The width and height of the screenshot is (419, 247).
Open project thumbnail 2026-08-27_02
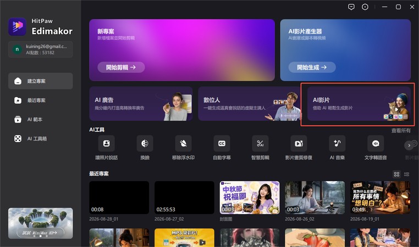coord(184,198)
